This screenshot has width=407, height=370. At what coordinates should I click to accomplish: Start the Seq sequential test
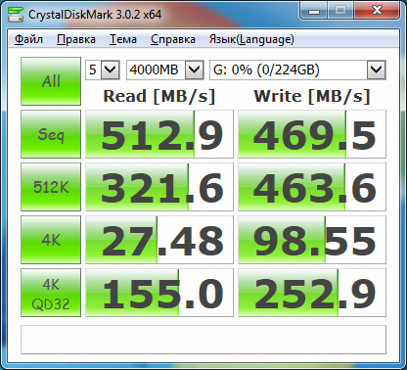(x=51, y=134)
